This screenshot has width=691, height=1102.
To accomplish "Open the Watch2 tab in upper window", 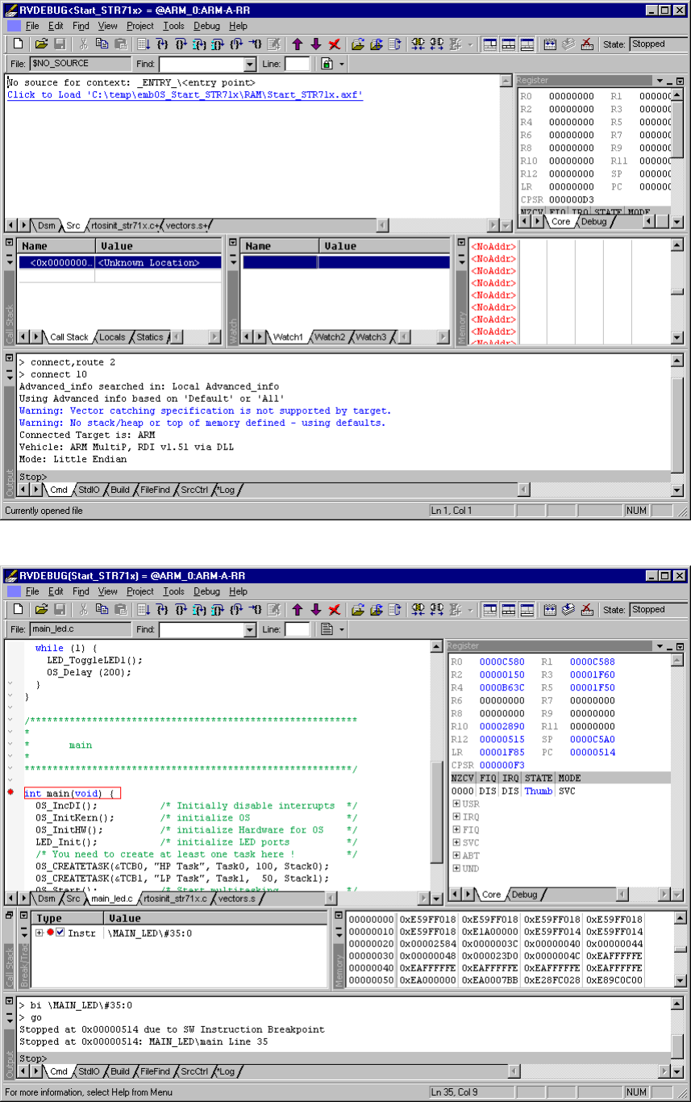I will click(329, 337).
